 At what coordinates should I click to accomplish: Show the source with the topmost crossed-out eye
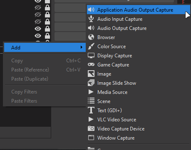38,7
